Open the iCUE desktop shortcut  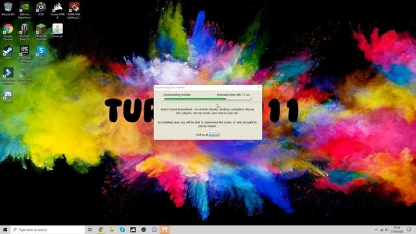click(x=41, y=8)
